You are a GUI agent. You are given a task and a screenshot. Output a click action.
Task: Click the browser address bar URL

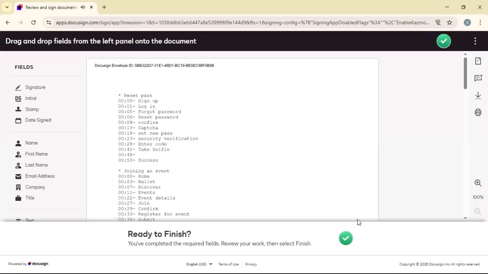(x=243, y=23)
